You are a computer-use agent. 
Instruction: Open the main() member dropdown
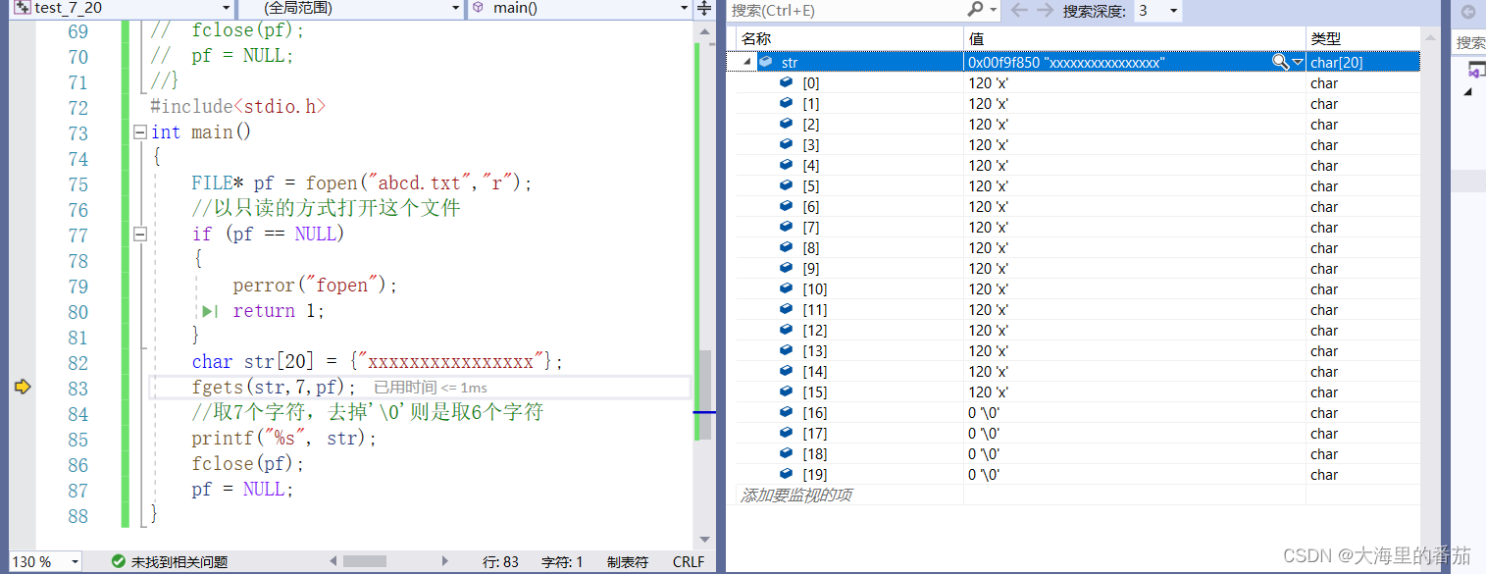tap(685, 9)
